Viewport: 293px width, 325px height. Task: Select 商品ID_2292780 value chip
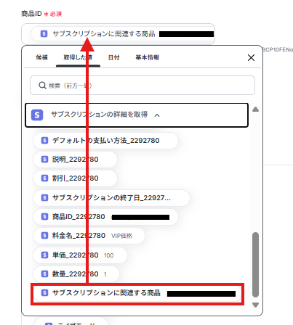point(105,217)
